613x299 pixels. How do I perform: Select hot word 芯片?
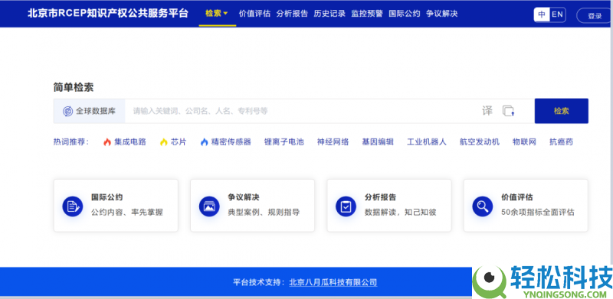tap(179, 142)
